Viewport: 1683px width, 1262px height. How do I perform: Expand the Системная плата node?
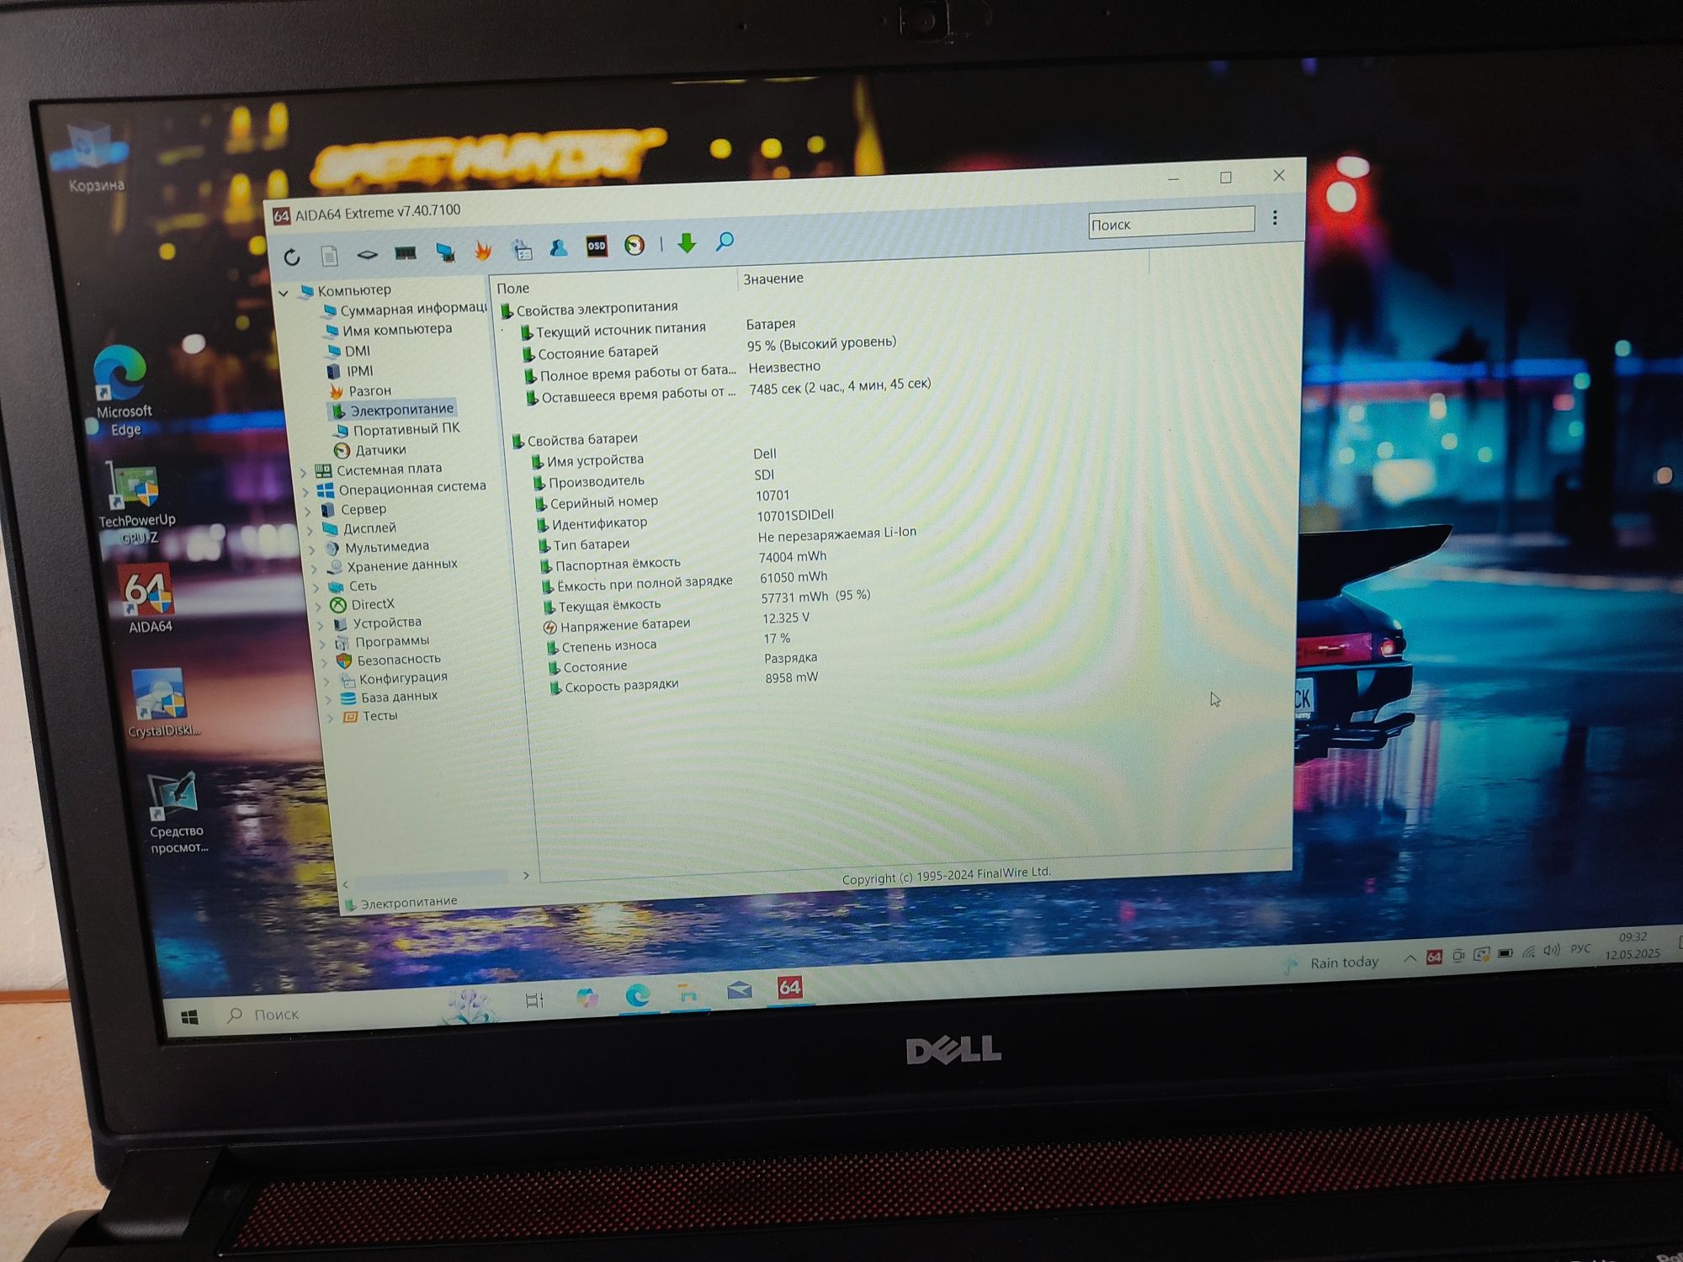pos(304,472)
